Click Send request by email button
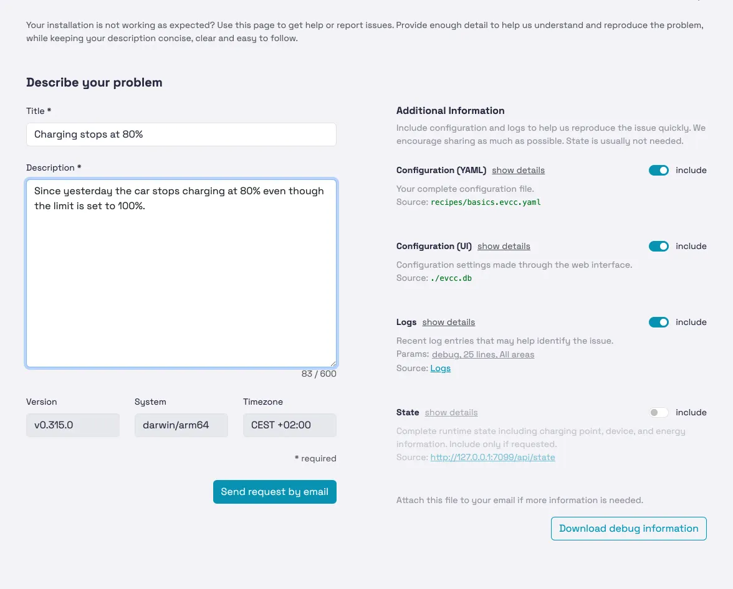Viewport: 733px width, 589px height. coord(275,492)
